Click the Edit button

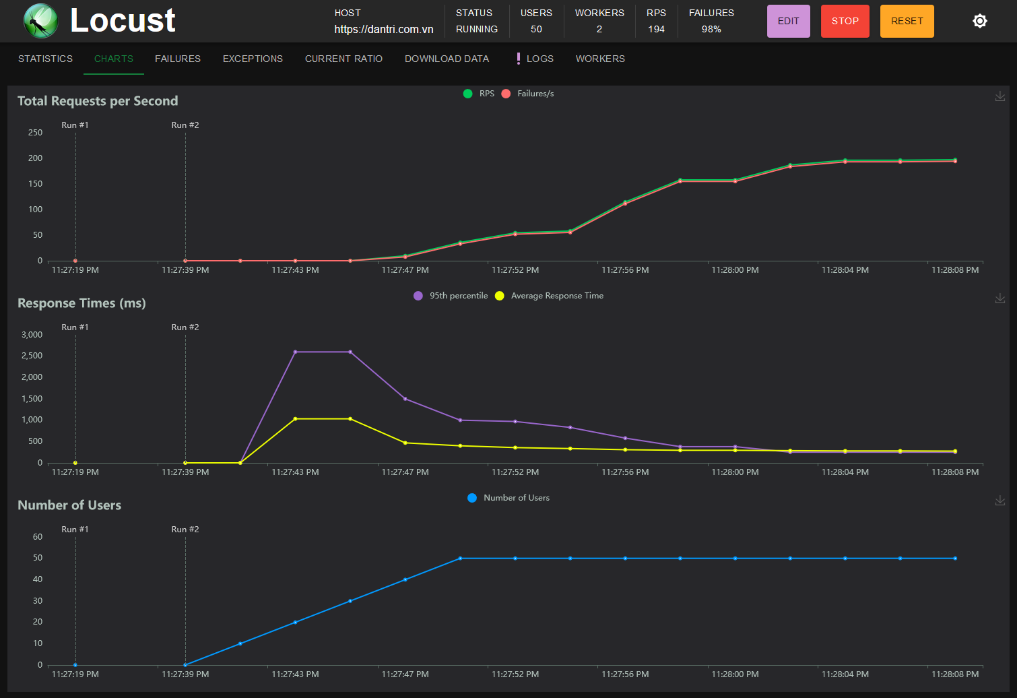point(789,21)
